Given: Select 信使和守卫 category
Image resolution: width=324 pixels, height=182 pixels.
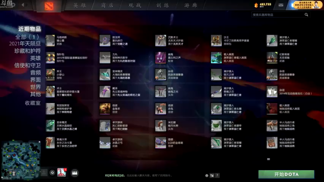Looking at the screenshot, I should point(28,65).
